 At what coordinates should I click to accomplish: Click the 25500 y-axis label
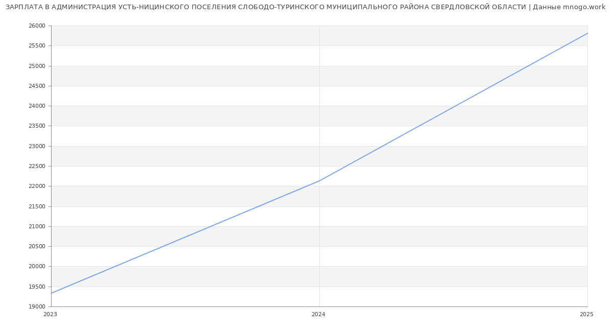coord(37,46)
